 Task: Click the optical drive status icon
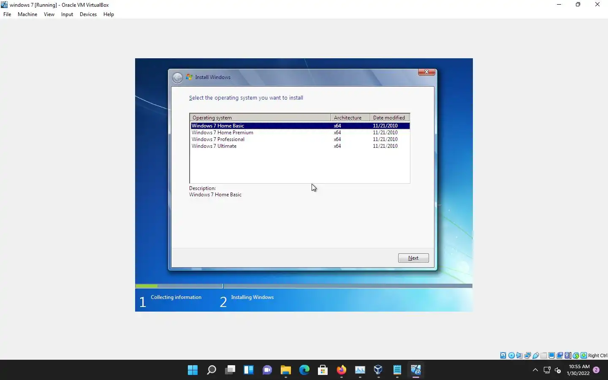511,356
